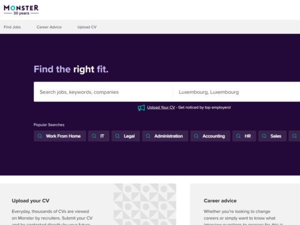Select the Work From Home popular search
The image size is (300, 225).
(x=60, y=136)
